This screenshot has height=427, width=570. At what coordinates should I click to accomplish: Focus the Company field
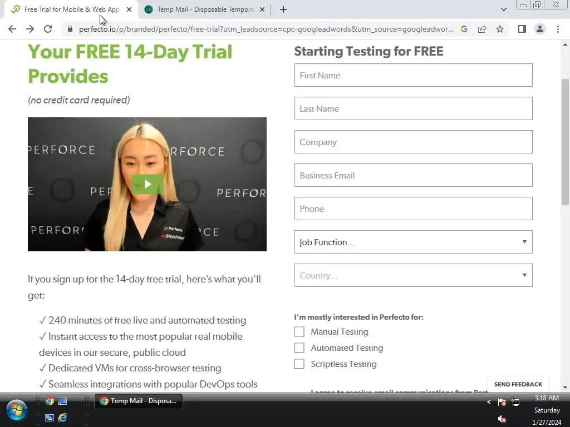pos(414,142)
